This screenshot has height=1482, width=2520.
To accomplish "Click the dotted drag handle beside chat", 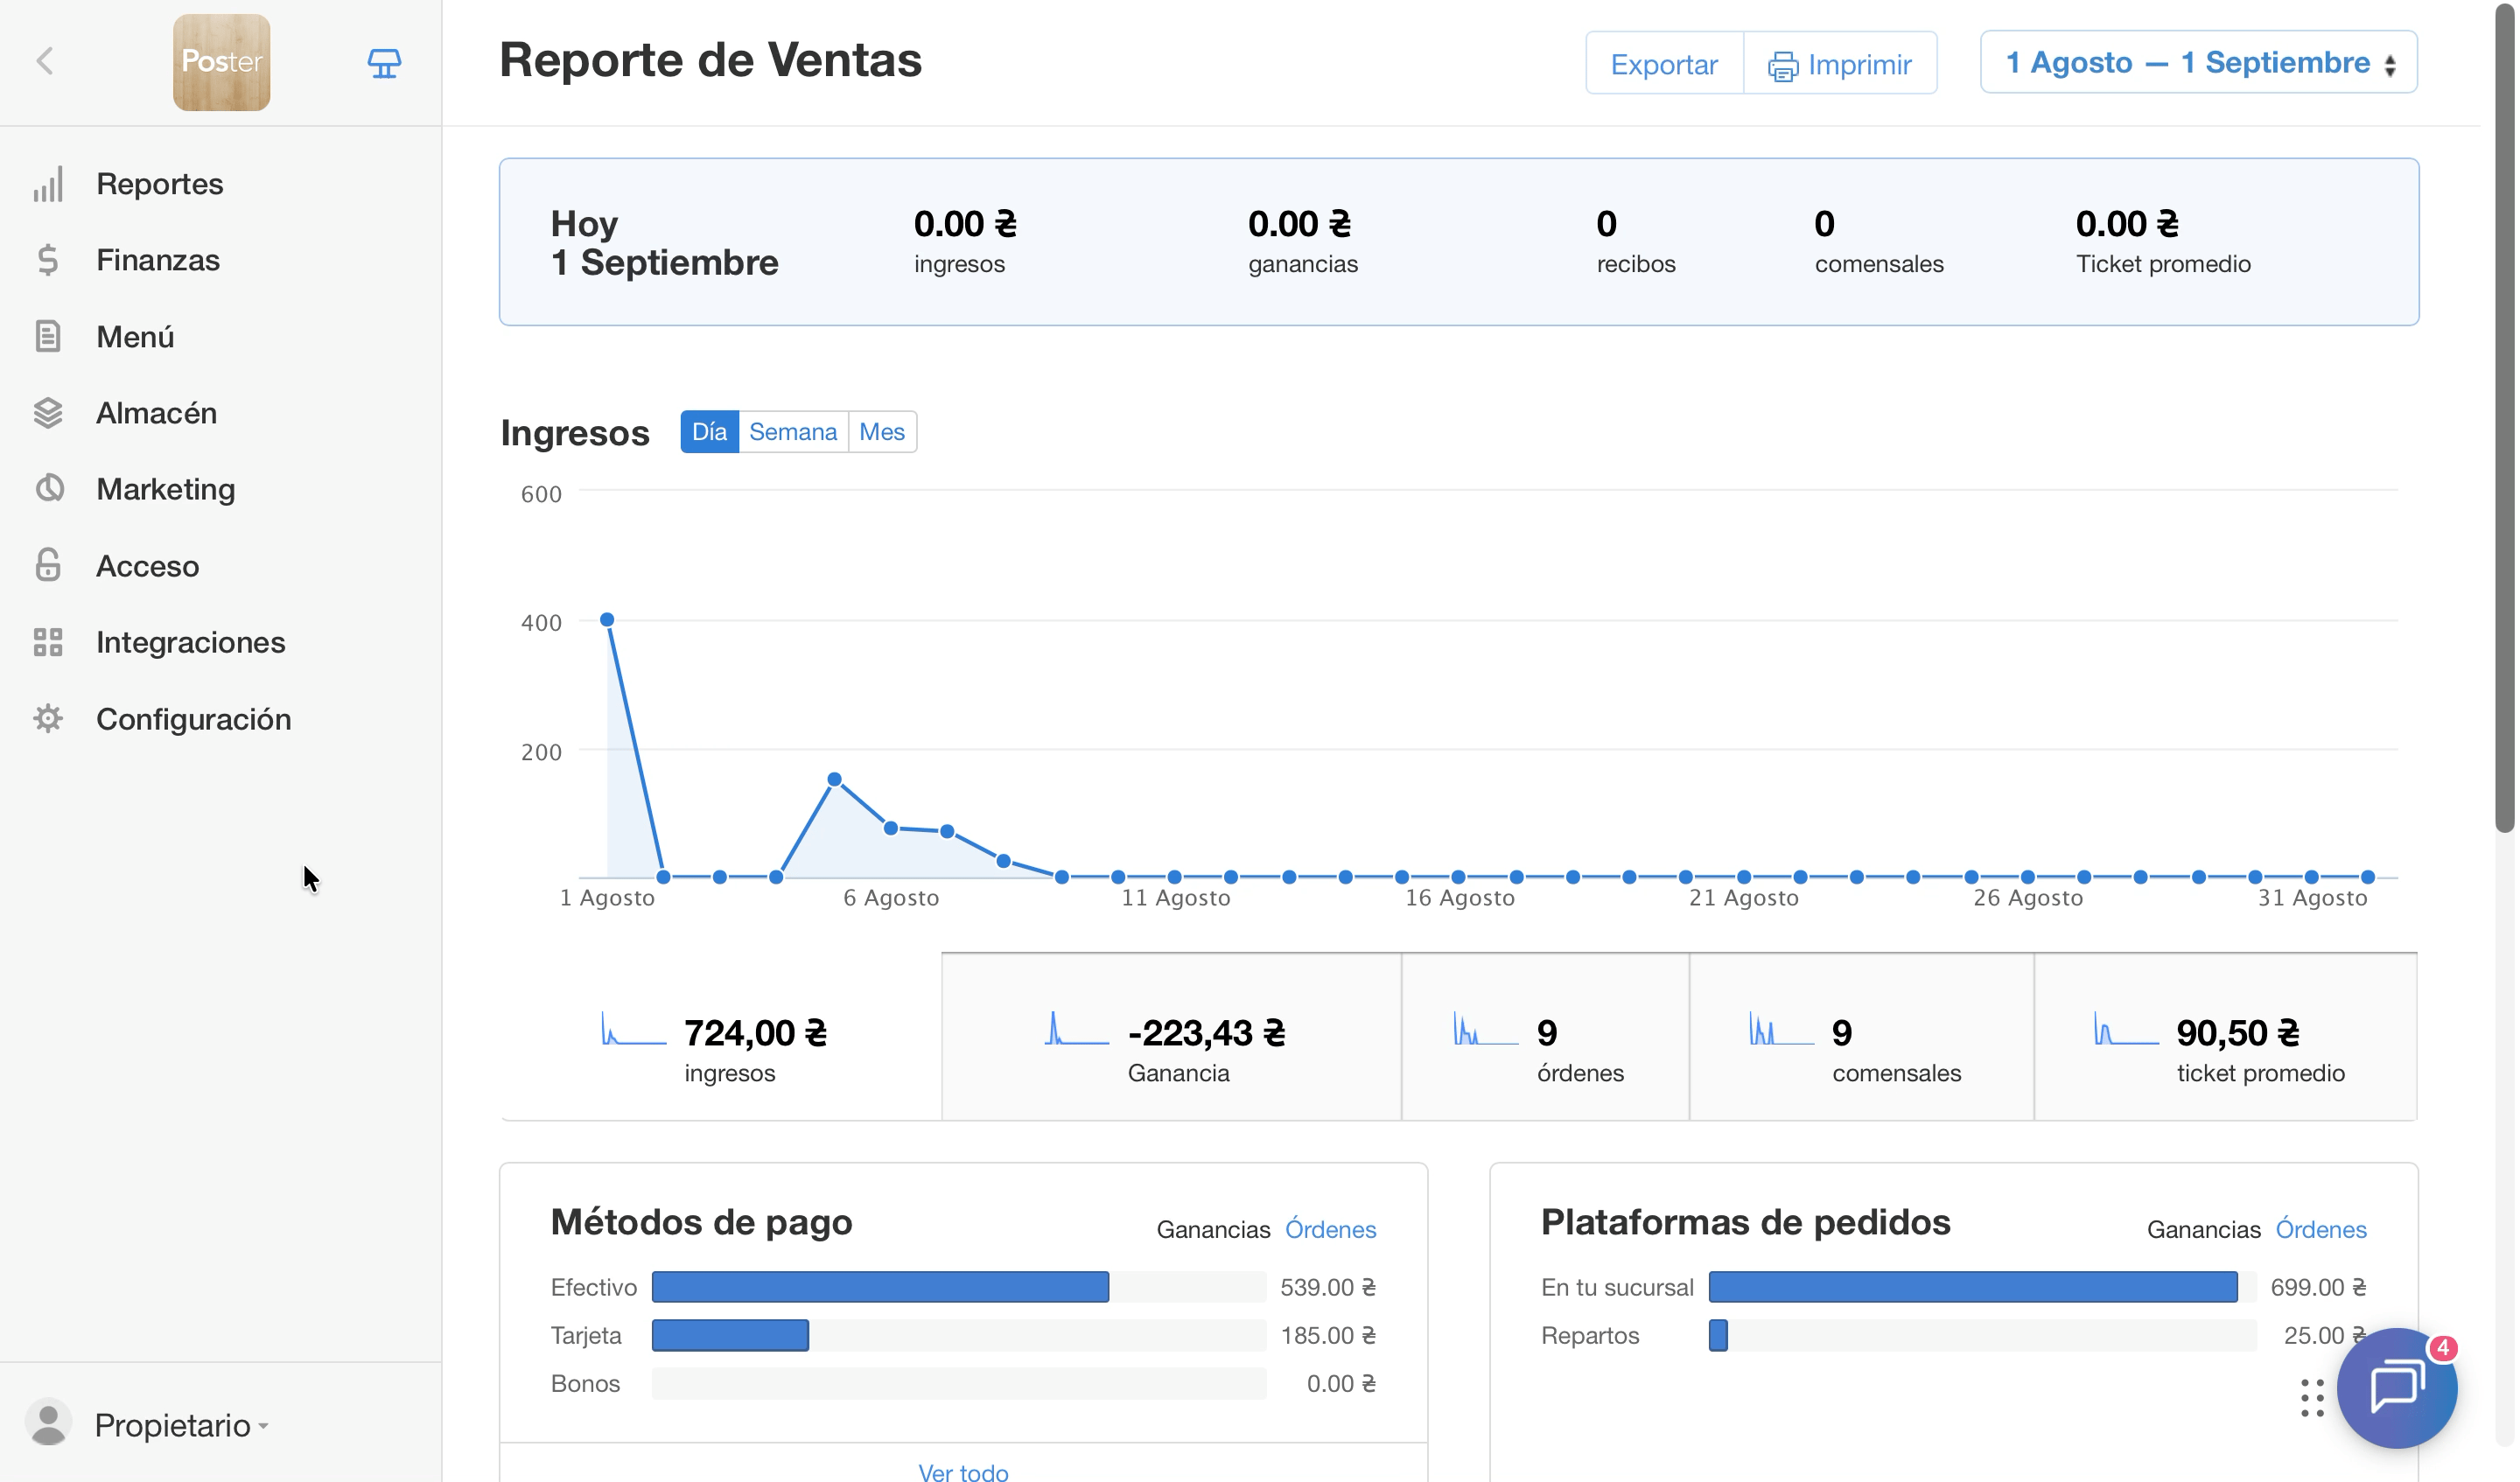I will pos(2311,1398).
